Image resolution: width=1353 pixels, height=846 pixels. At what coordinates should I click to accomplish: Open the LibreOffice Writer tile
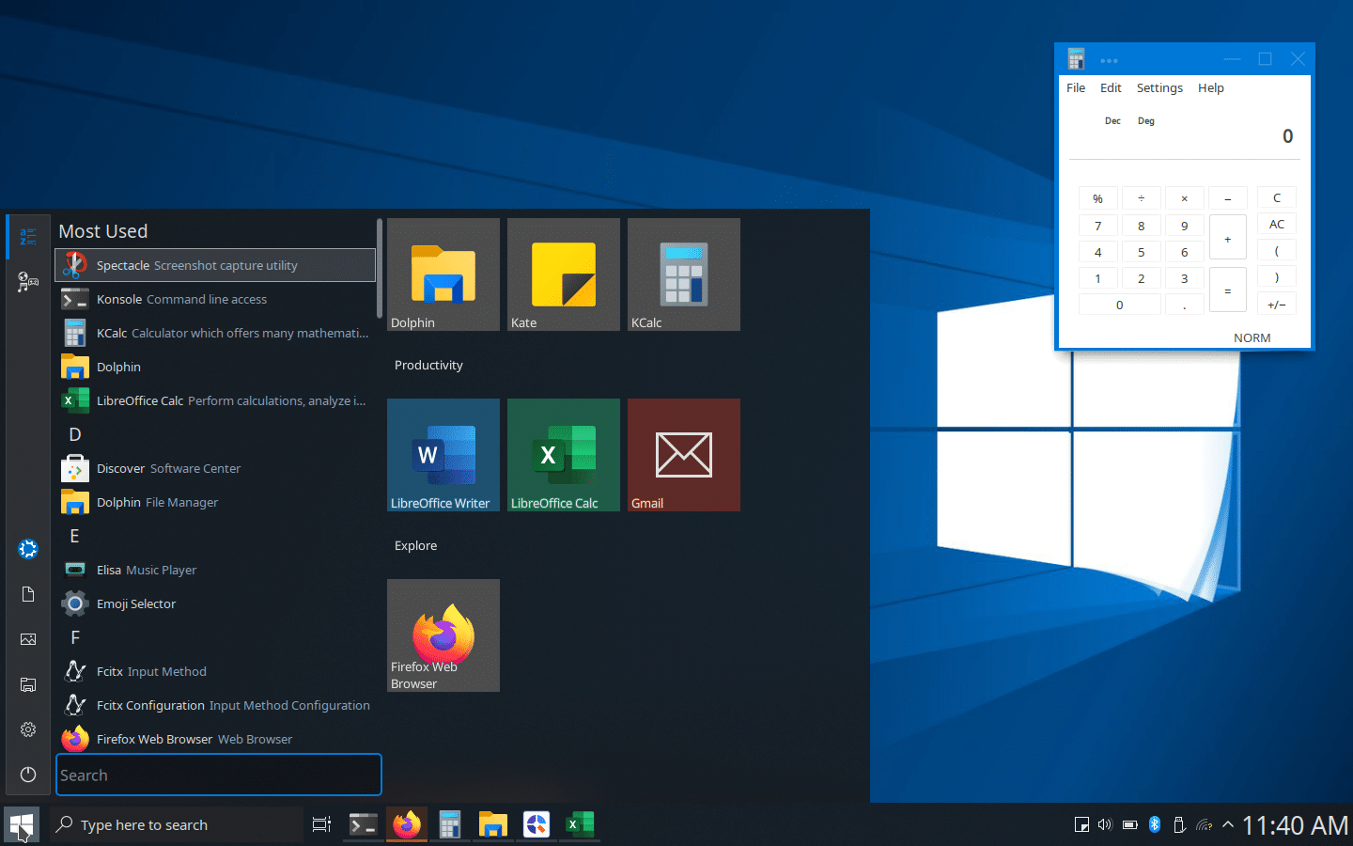tap(443, 455)
